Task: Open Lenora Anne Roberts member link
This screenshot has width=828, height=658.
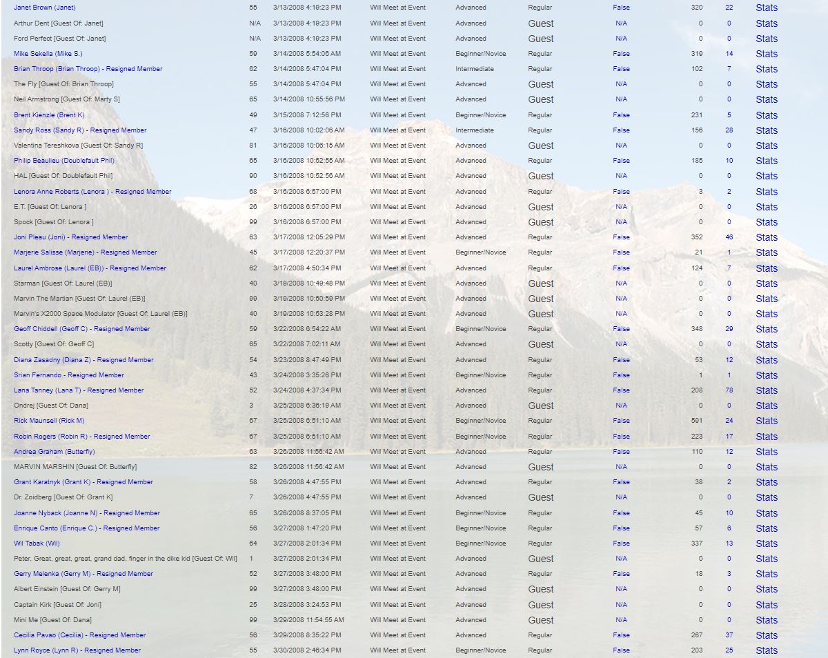Action: click(x=92, y=192)
